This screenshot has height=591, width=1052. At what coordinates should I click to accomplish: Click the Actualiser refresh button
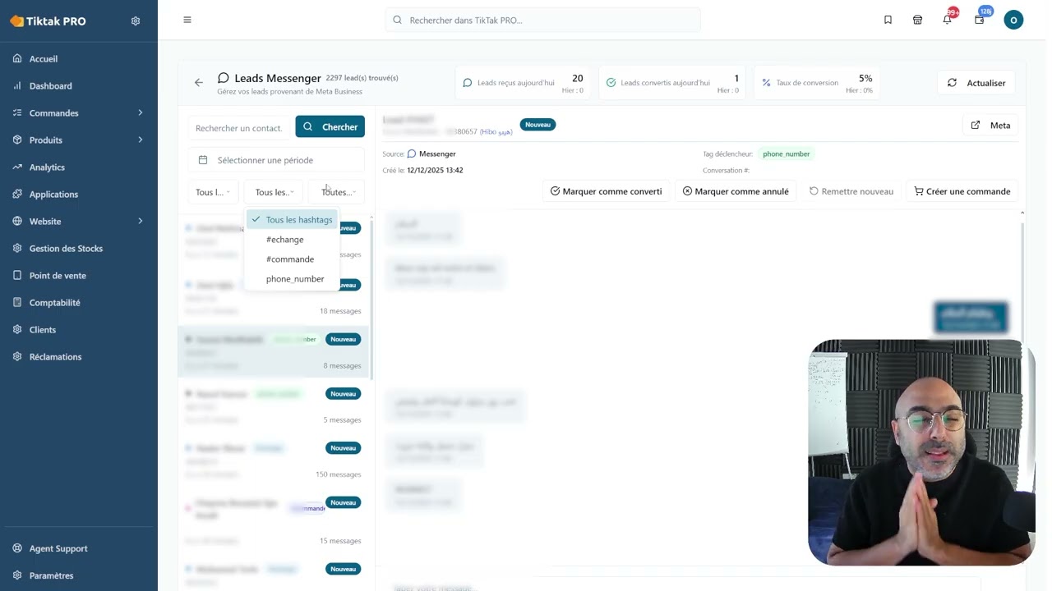[976, 83]
